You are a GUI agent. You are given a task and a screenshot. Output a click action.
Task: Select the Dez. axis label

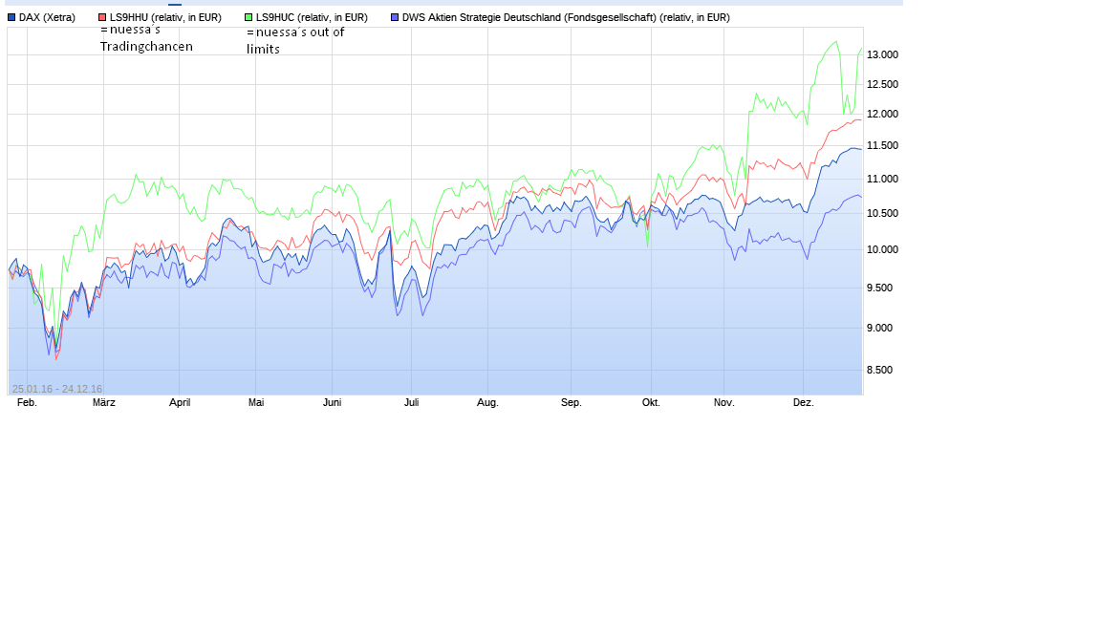click(x=804, y=402)
